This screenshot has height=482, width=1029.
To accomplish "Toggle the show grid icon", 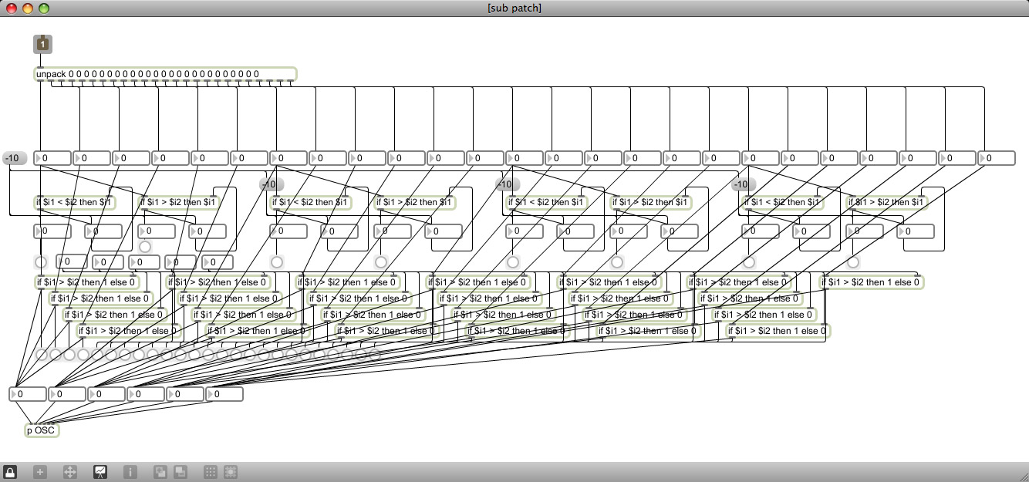I will (210, 471).
